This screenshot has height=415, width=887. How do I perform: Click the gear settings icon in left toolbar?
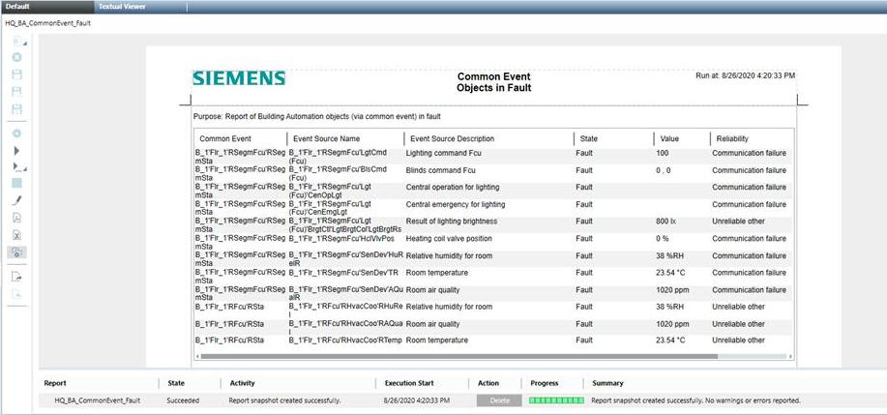click(x=16, y=133)
